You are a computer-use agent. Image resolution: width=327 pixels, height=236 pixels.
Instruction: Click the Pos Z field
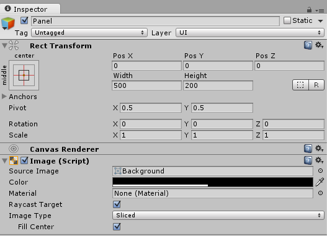pyautogui.click(x=290, y=66)
